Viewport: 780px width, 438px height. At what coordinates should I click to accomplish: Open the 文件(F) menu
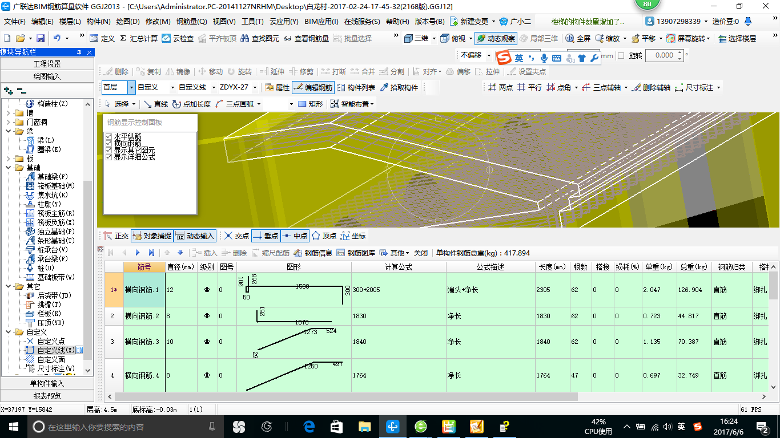point(15,21)
